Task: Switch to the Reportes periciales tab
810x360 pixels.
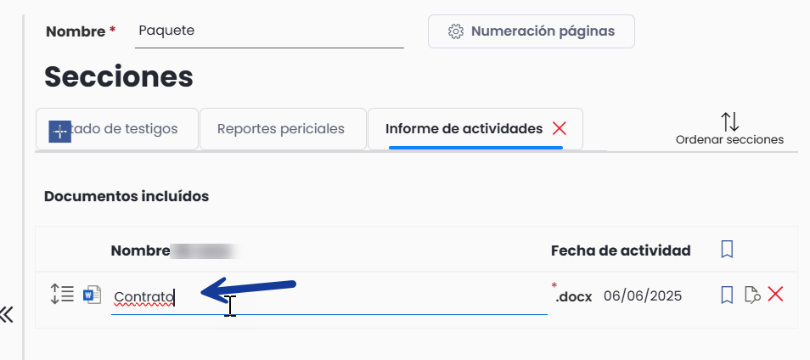Action: [283, 128]
